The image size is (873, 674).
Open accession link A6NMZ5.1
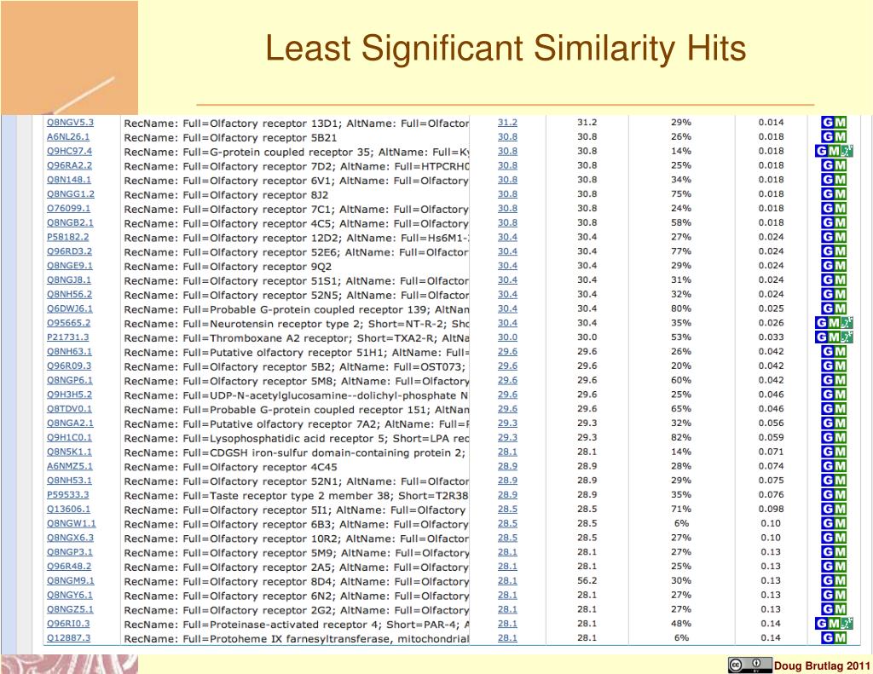click(x=70, y=466)
